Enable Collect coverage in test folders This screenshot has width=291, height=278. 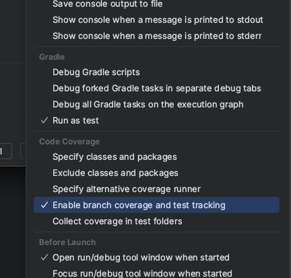coord(156,221)
